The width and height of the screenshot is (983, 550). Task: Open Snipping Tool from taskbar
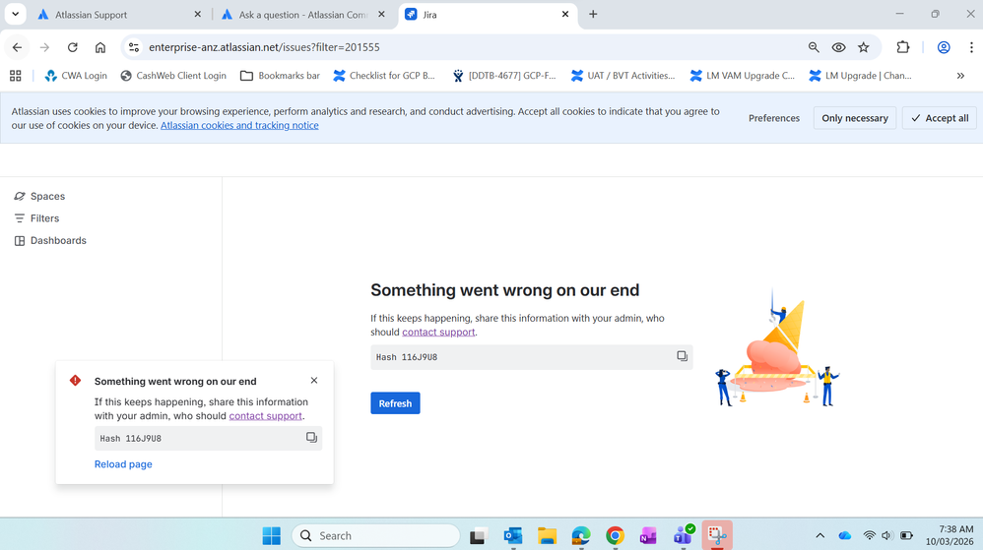(x=717, y=535)
